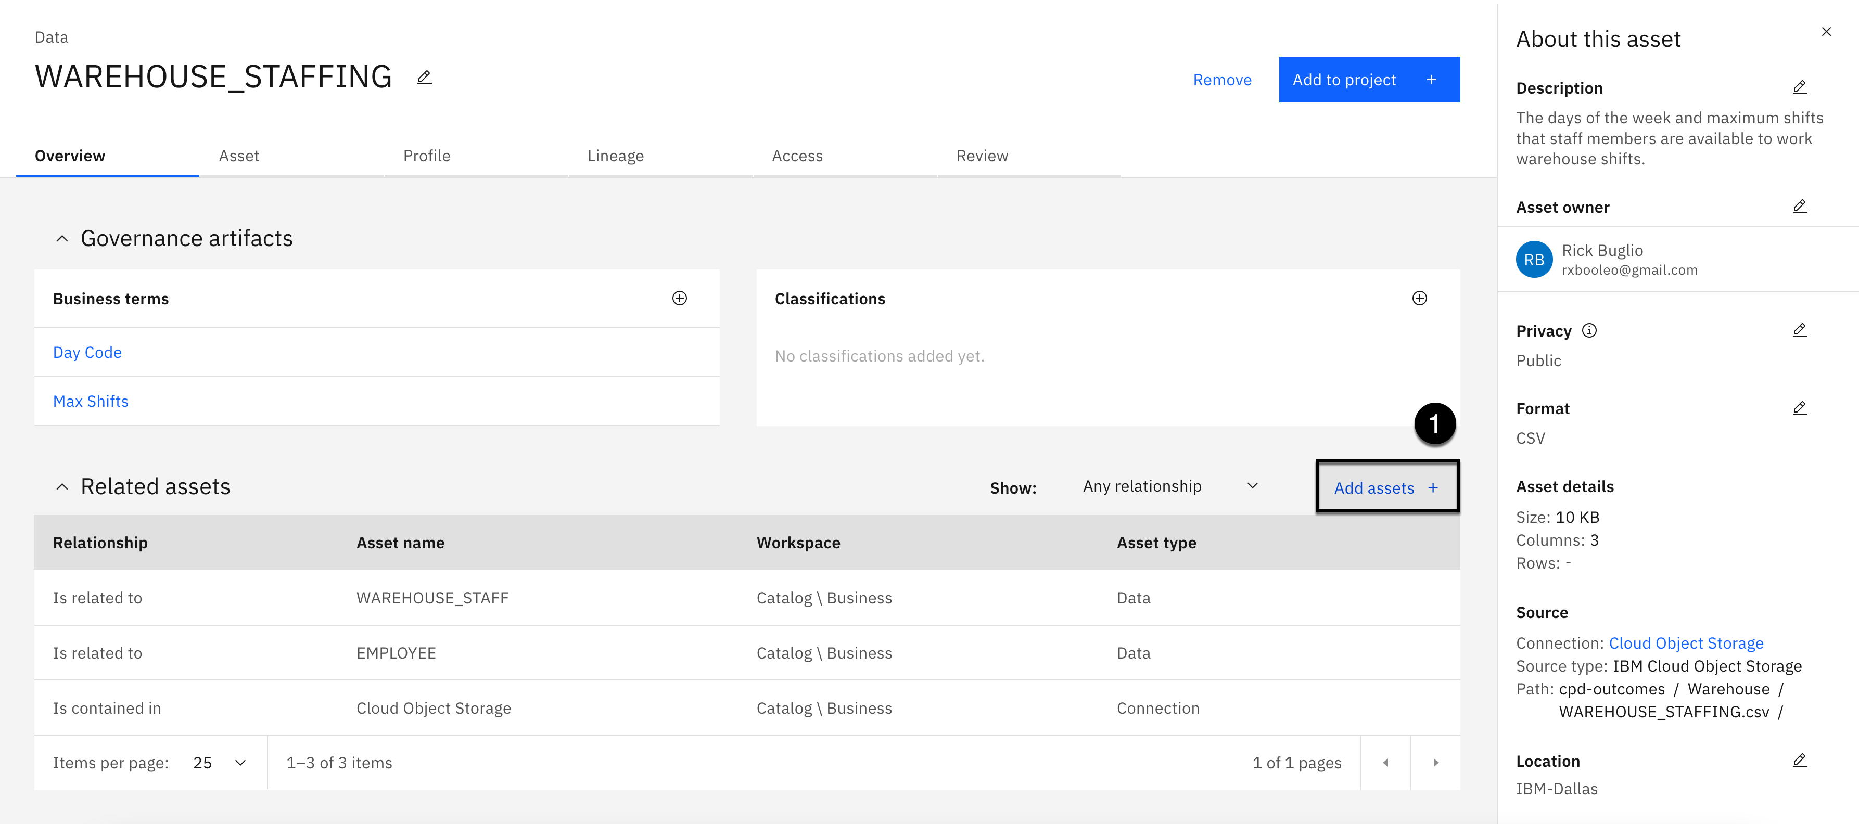Close the About this asset panel
The height and width of the screenshot is (824, 1859).
tap(1826, 32)
